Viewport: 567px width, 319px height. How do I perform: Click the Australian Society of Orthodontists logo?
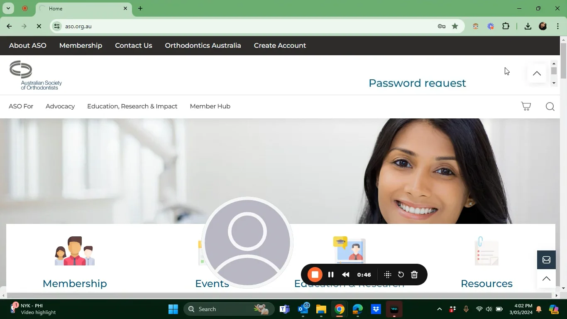click(x=36, y=75)
